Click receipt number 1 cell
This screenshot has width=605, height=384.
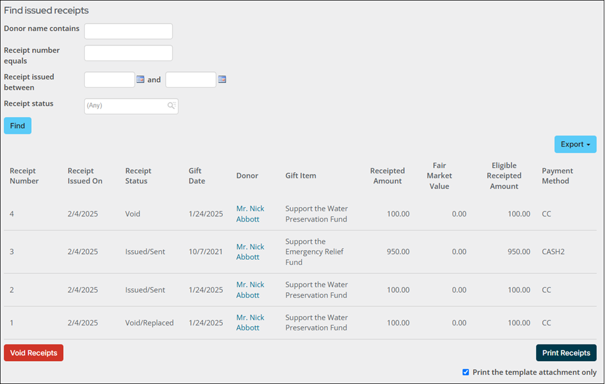11,323
